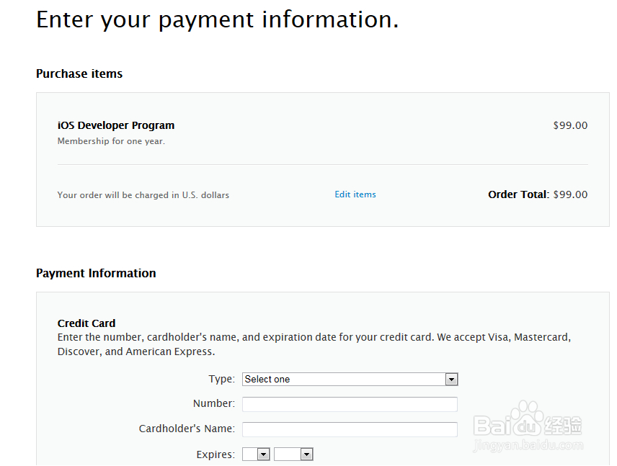Click the "Expires:" field label

[216, 454]
